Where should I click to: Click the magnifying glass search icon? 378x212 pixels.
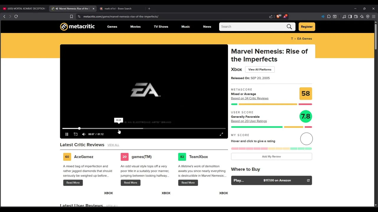point(289,26)
